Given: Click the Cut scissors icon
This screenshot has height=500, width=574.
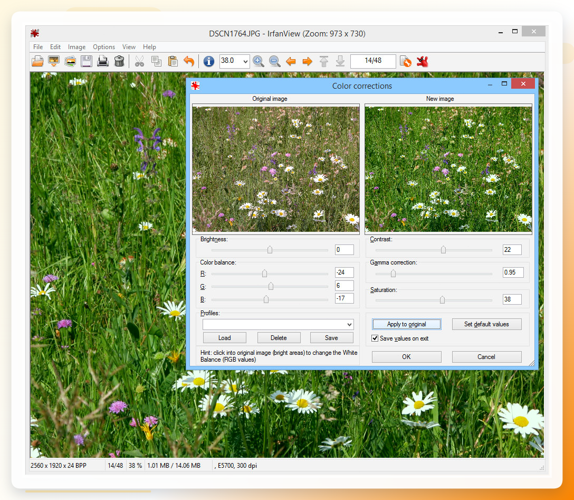Looking at the screenshot, I should (x=139, y=61).
